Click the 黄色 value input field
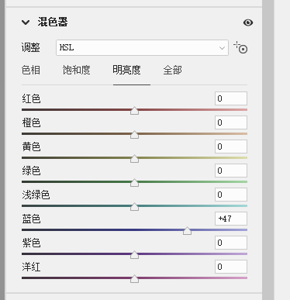This screenshot has width=290, height=300. click(x=231, y=147)
